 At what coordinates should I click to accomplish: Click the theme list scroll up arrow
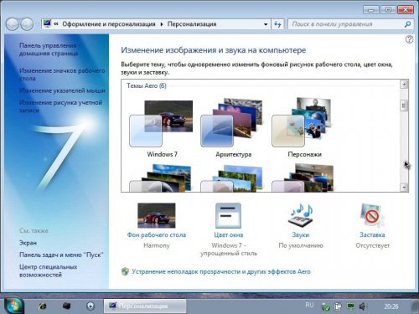(x=404, y=84)
